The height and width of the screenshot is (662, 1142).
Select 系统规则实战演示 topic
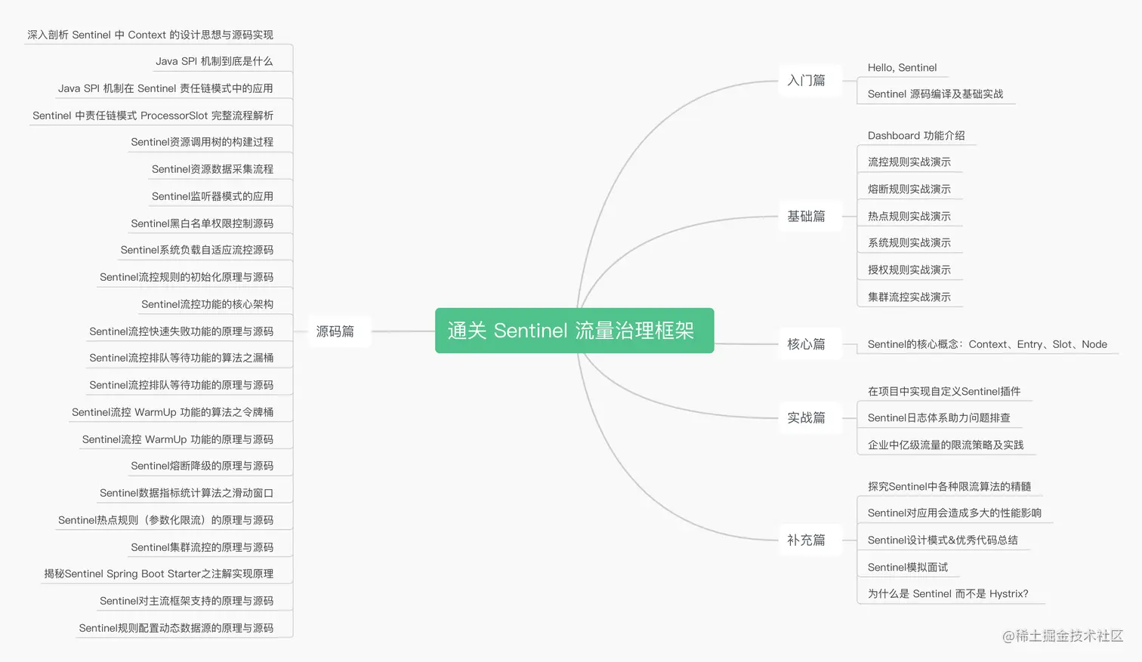coord(909,243)
